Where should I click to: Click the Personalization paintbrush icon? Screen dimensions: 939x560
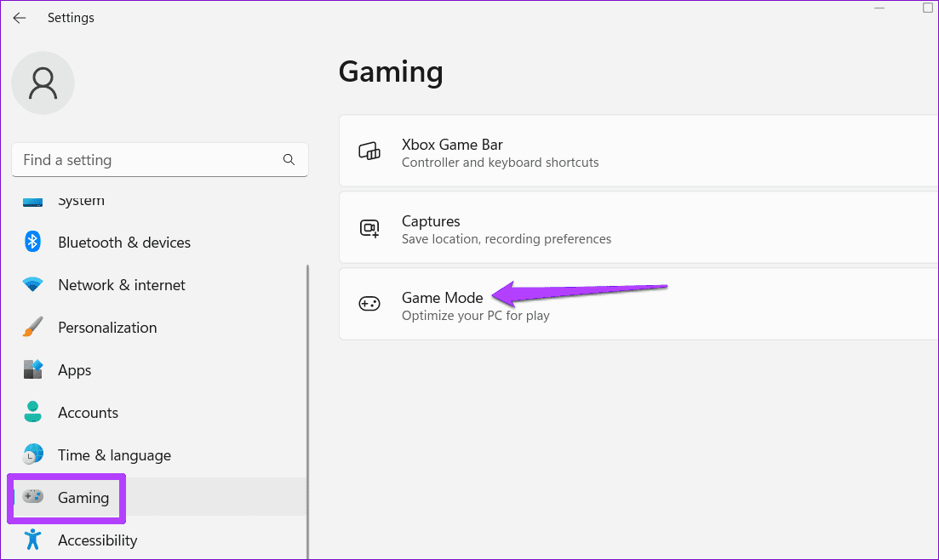[33, 328]
